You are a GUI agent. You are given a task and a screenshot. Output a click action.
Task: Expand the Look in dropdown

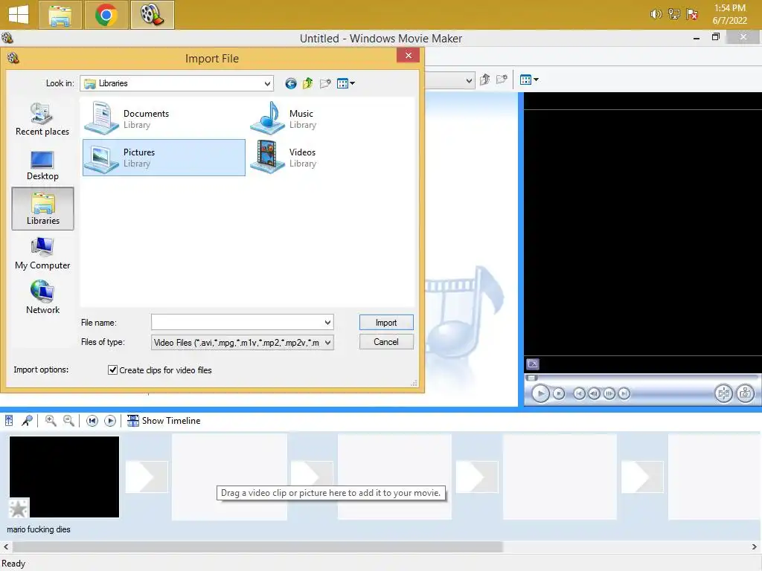(267, 83)
